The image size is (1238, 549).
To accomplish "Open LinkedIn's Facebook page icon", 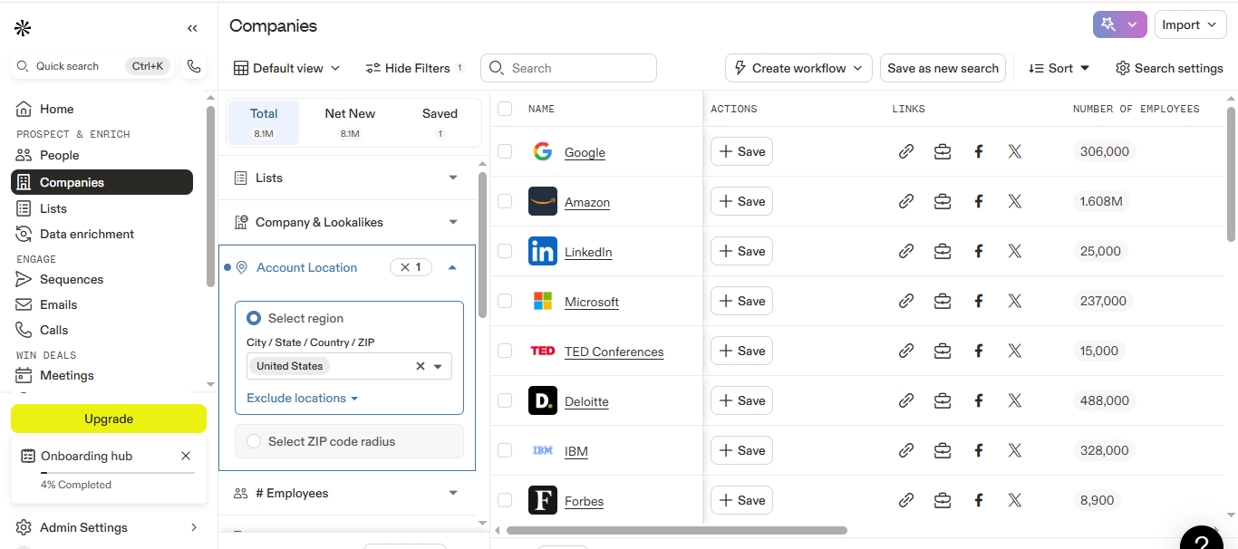I will tap(979, 251).
